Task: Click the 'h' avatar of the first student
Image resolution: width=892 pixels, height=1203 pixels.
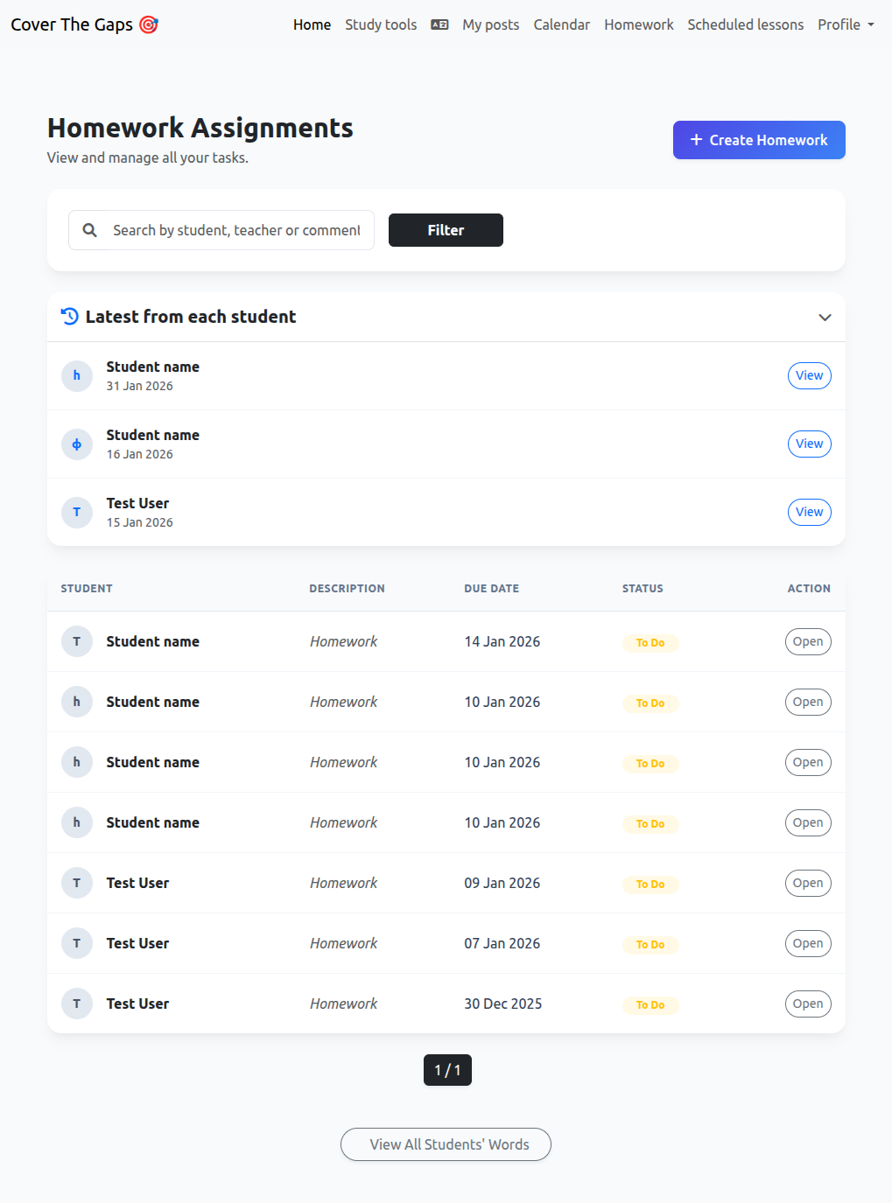Action: 76,375
